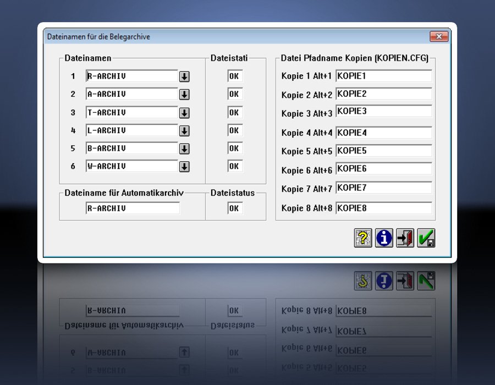Select the W-ARCHIV file name field
This screenshot has width=495, height=385.
pos(131,166)
